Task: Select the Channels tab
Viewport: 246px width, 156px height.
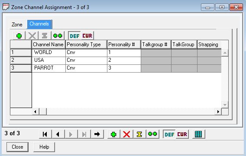Action: 39,24
